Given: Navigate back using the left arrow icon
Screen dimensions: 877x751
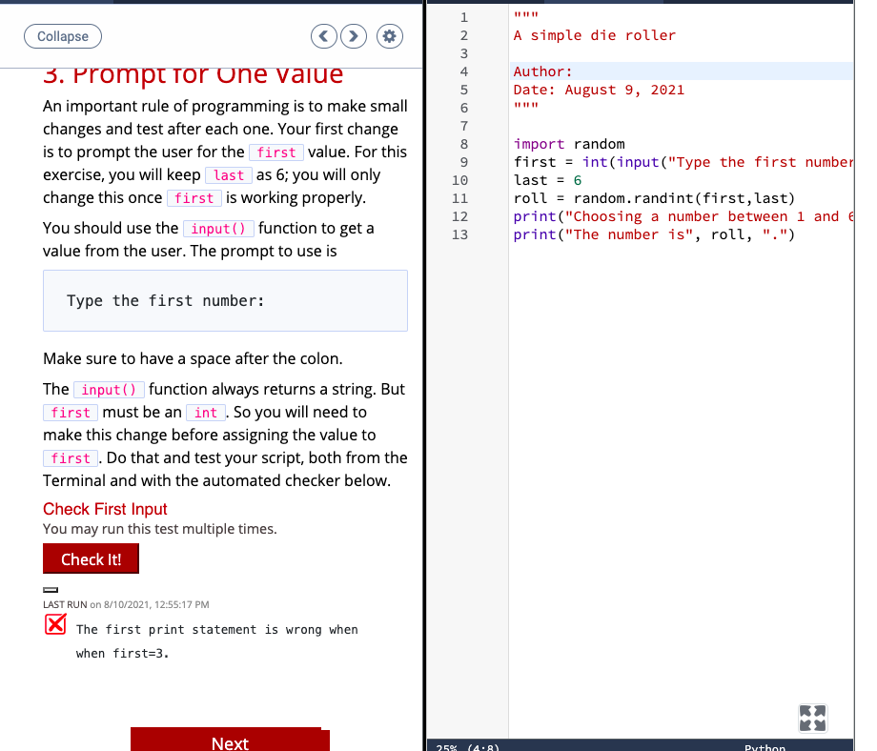Looking at the screenshot, I should coord(323,35).
